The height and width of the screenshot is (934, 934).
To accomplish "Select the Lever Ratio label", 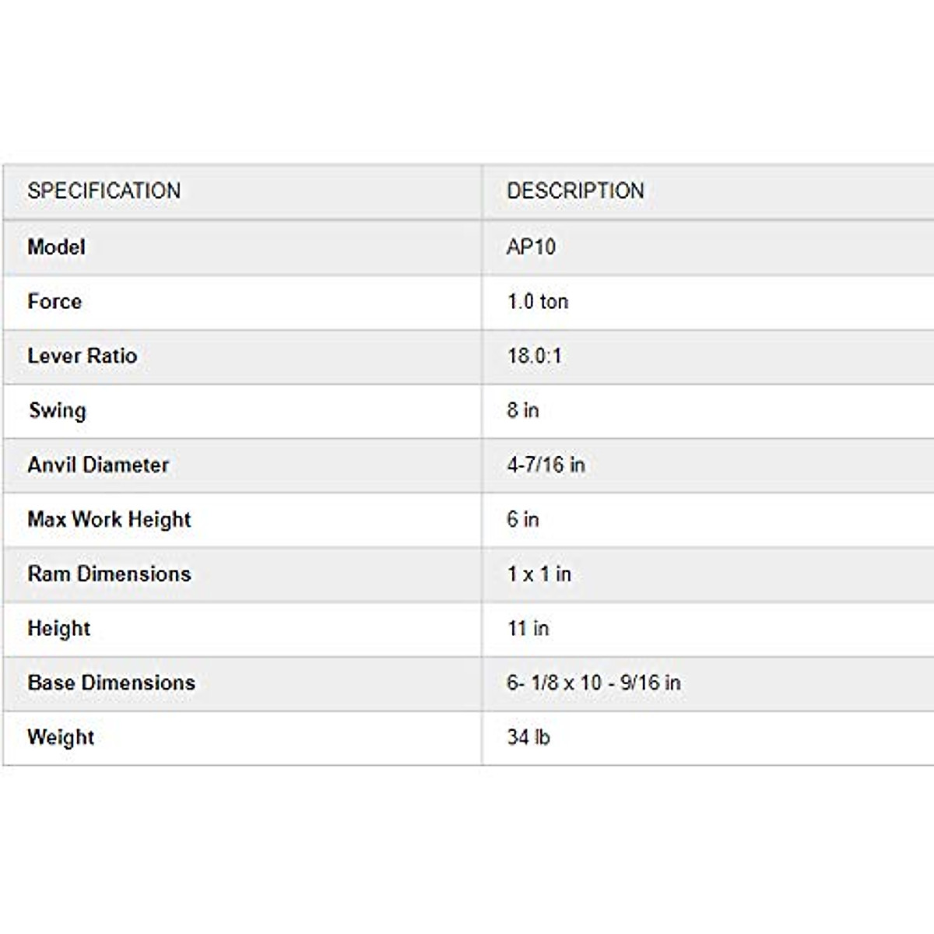I will pyautogui.click(x=83, y=356).
